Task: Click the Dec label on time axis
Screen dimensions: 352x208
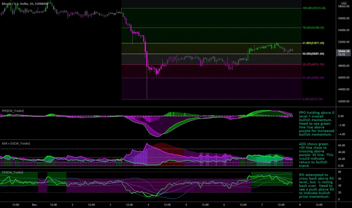Action: (34, 205)
